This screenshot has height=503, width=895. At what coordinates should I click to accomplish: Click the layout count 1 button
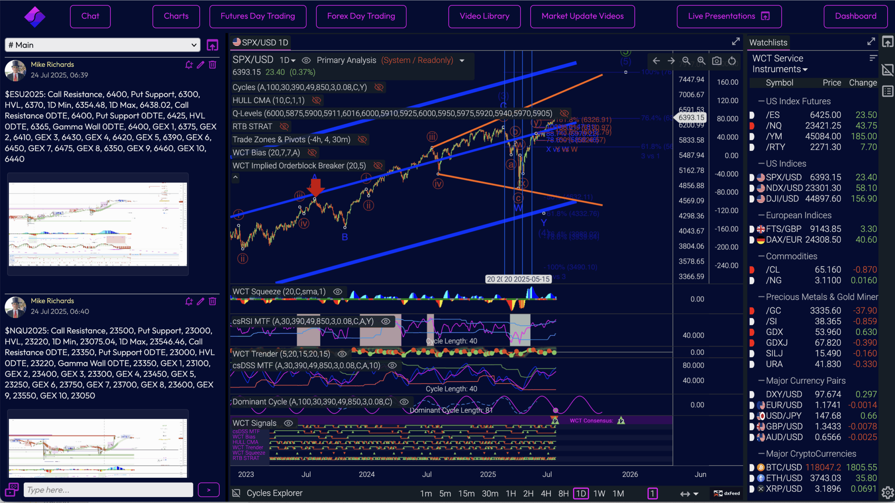click(x=652, y=494)
